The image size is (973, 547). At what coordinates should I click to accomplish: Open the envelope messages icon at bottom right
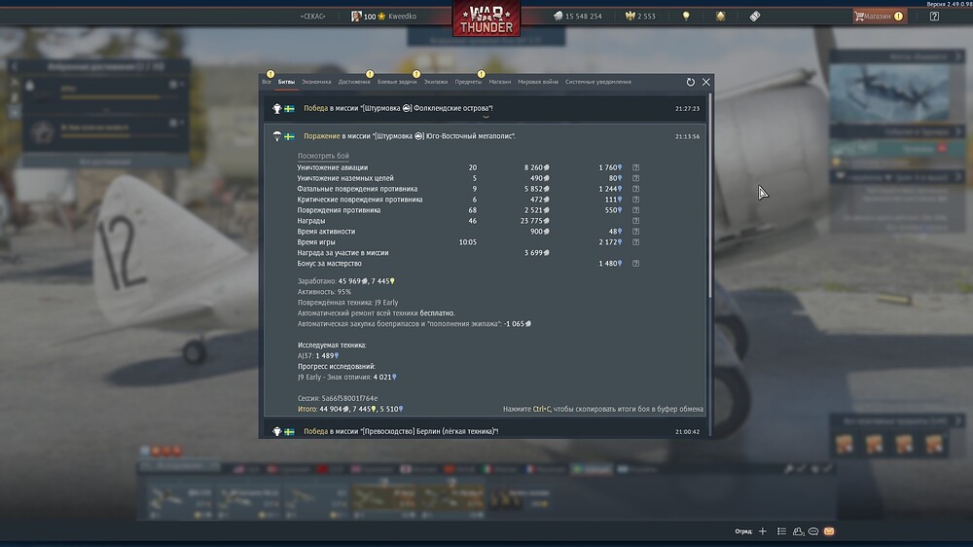click(829, 531)
